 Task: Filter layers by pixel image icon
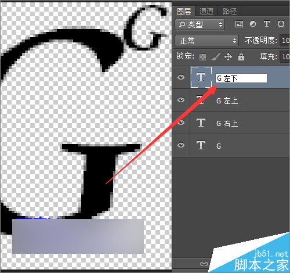click(239, 24)
